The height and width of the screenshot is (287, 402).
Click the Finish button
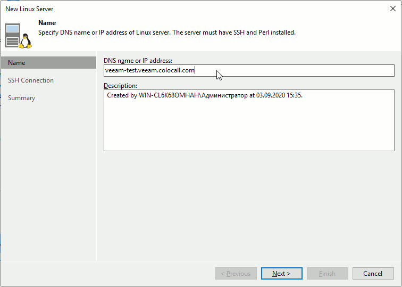pyautogui.click(x=327, y=274)
